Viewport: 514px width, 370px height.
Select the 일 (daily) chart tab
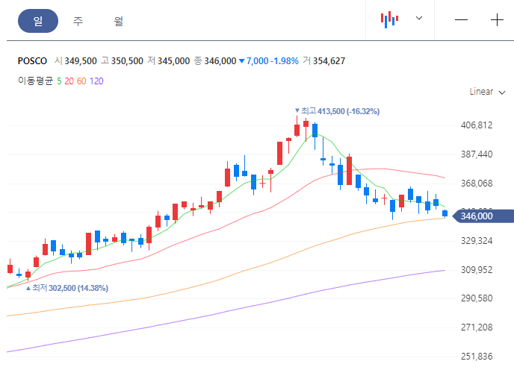38,21
